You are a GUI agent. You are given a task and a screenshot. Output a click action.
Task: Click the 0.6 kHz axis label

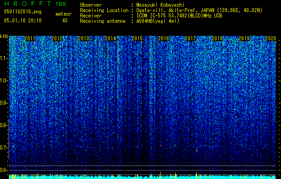pyautogui.click(x=4, y=170)
